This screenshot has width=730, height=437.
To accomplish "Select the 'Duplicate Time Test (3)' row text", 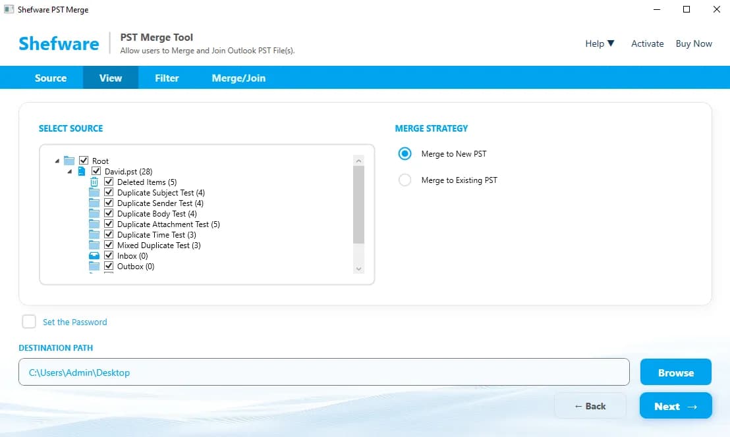I will pos(157,235).
